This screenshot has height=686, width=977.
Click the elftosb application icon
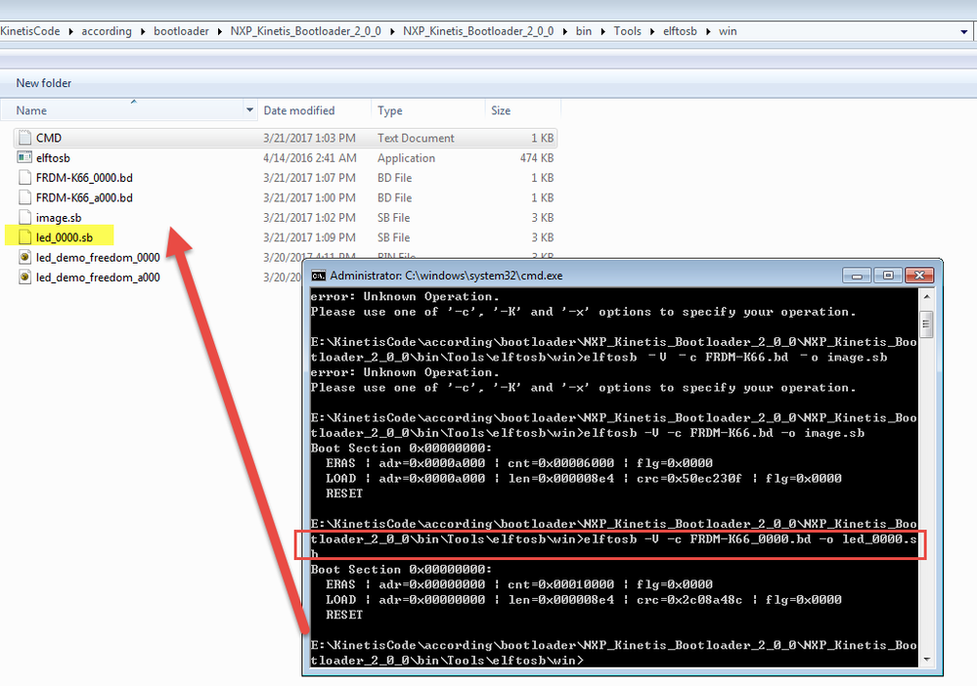pos(24,157)
